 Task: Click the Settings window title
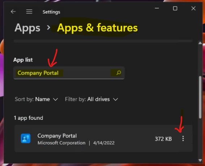(x=51, y=12)
